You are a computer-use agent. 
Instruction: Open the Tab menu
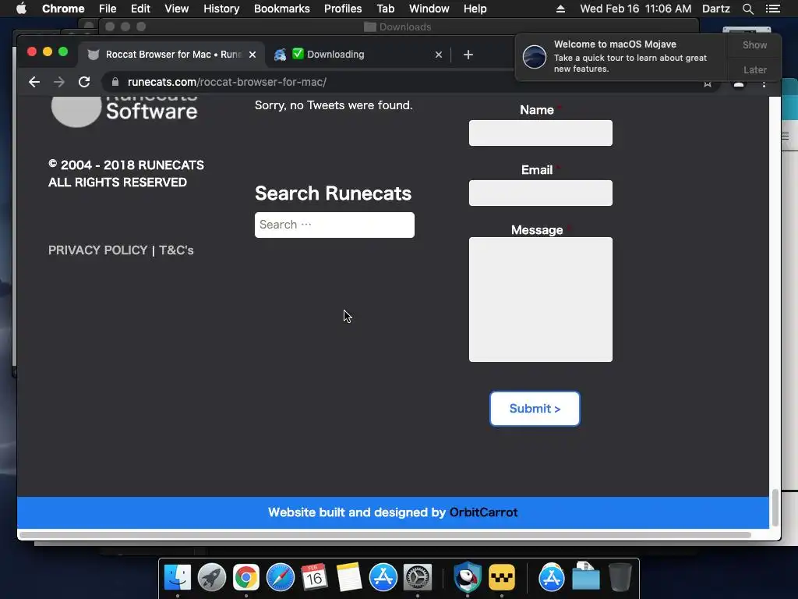(x=386, y=9)
